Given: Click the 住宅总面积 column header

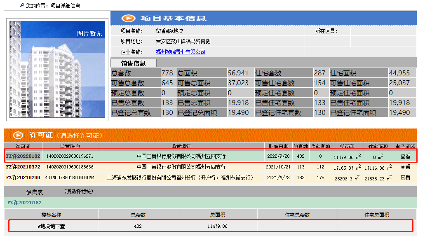Looking at the screenshot, I should [x=377, y=215].
